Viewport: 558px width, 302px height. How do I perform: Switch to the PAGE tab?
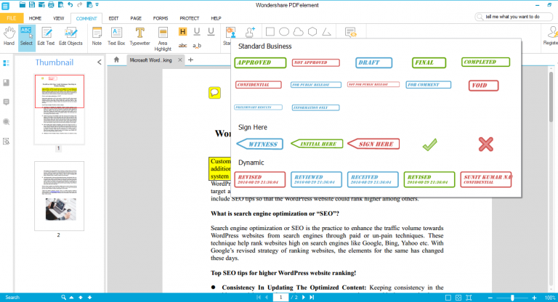136,18
